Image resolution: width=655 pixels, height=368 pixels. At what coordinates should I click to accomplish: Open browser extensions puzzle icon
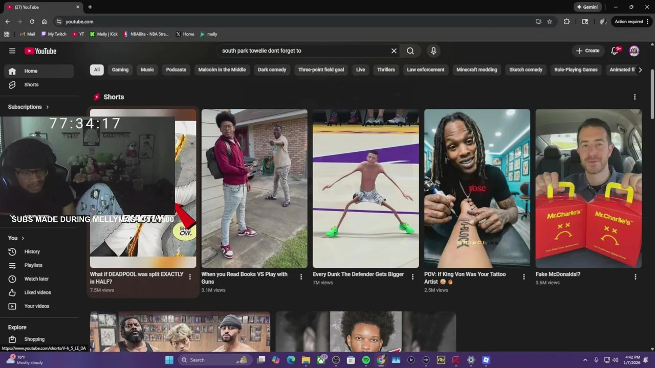[x=566, y=21]
